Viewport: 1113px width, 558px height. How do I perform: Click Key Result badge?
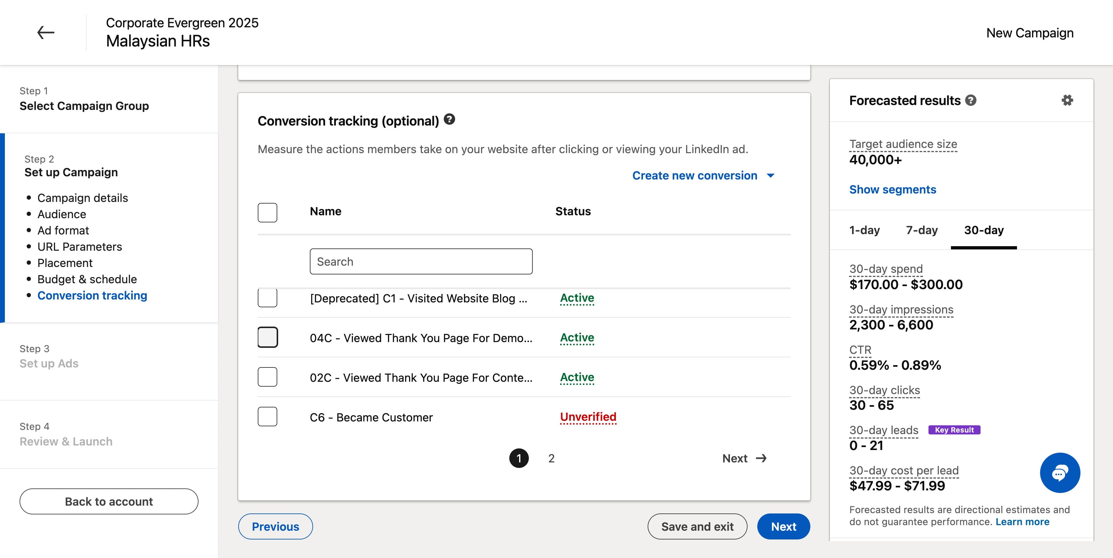click(x=954, y=430)
